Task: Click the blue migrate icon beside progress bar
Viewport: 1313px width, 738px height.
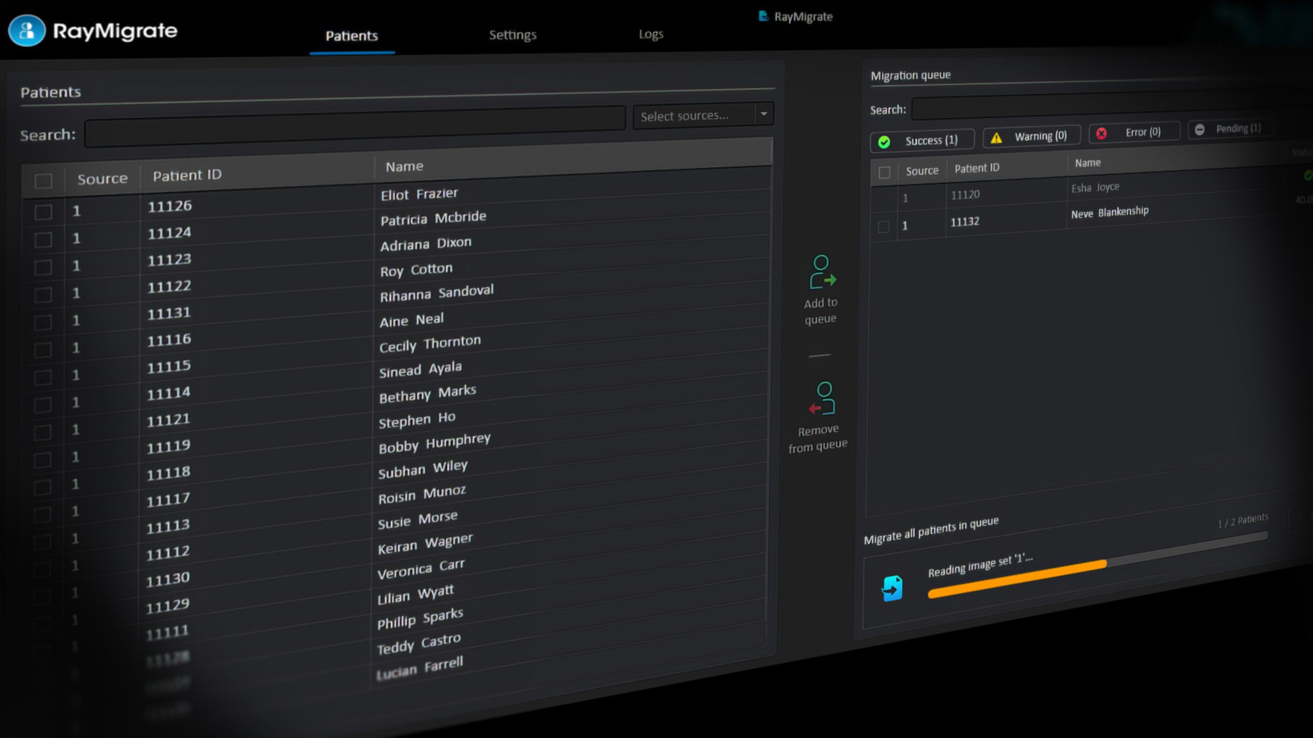Action: point(892,588)
